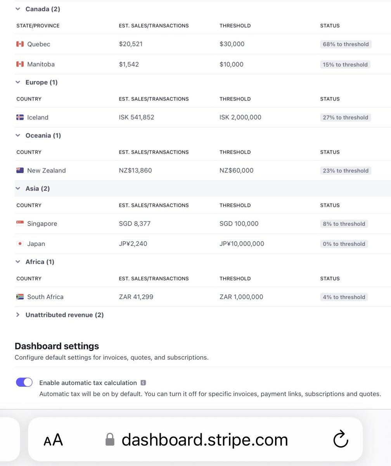Click the New Zealand flag icon
This screenshot has width=391, height=466.
(20, 170)
